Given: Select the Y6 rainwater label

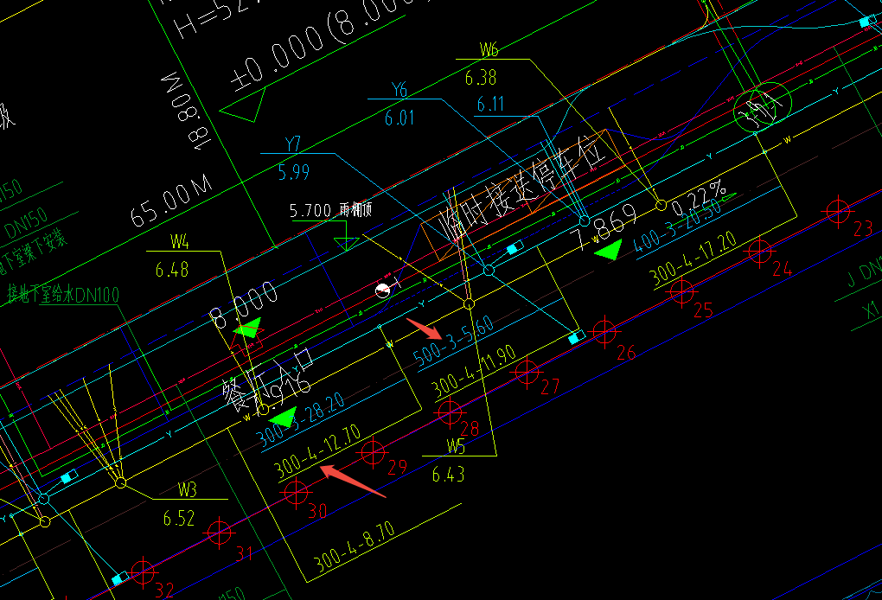Looking at the screenshot, I should point(399,90).
